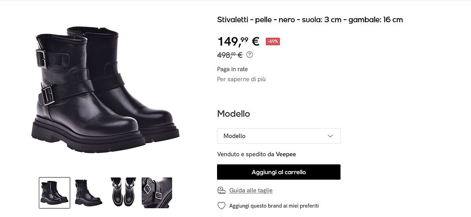Open the Modello selection box

[278, 136]
